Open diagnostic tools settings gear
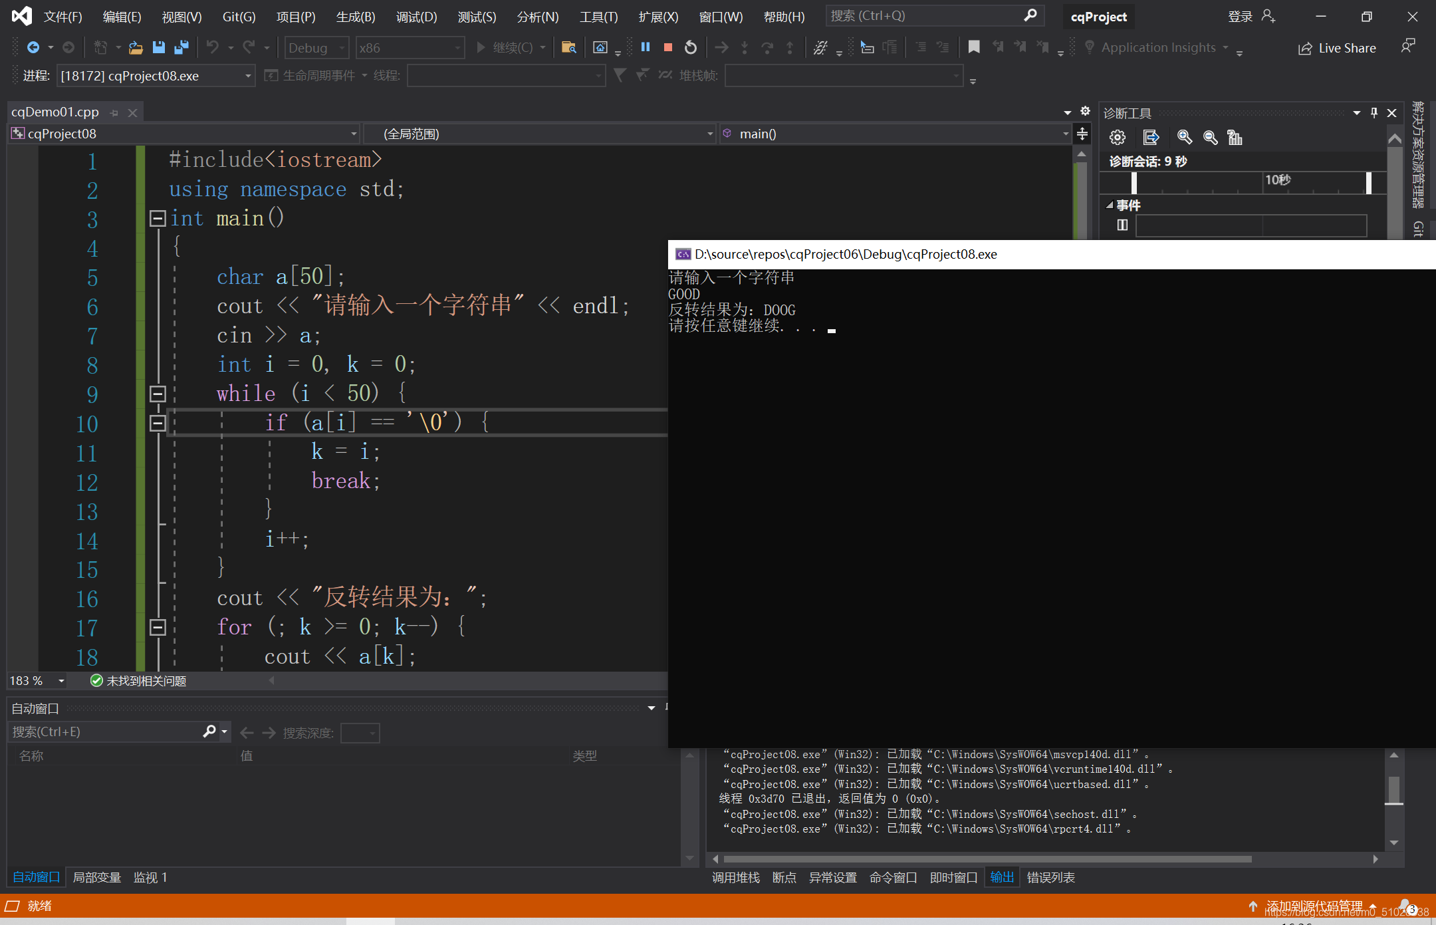 (x=1118, y=138)
